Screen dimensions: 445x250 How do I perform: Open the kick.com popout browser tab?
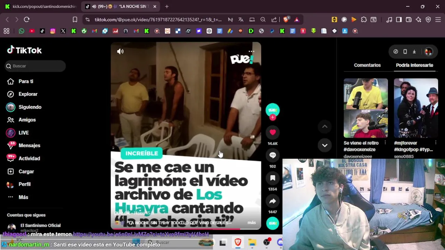pyautogui.click(x=41, y=6)
